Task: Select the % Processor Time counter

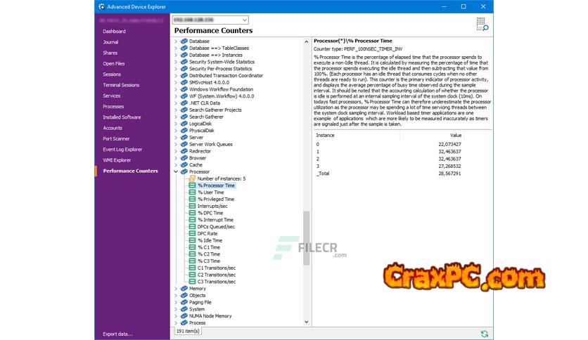Action: (216, 185)
